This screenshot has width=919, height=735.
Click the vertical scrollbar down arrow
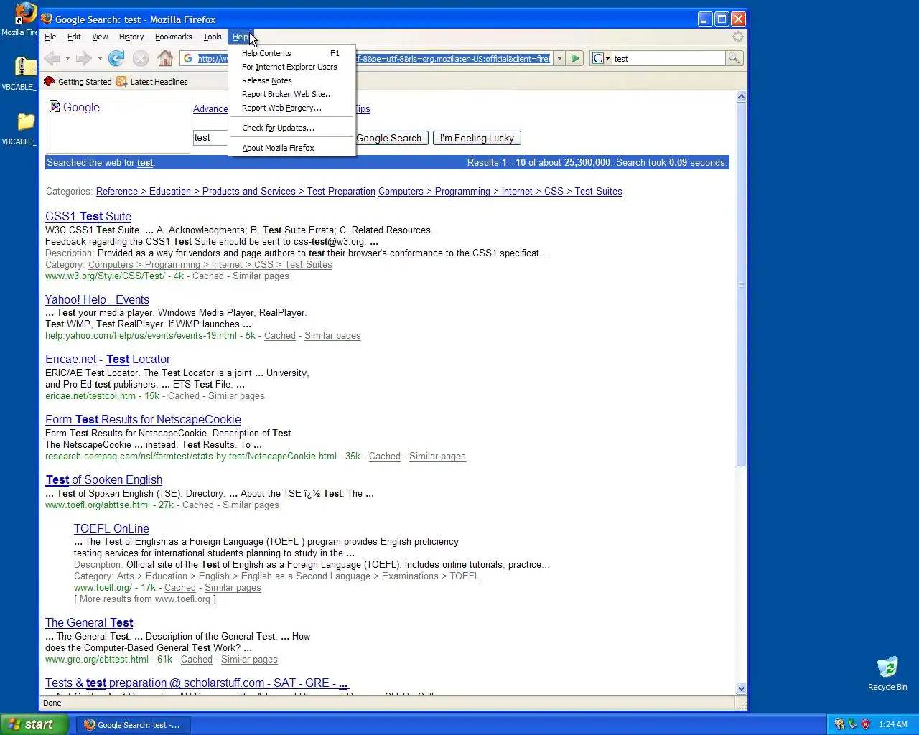pyautogui.click(x=741, y=688)
